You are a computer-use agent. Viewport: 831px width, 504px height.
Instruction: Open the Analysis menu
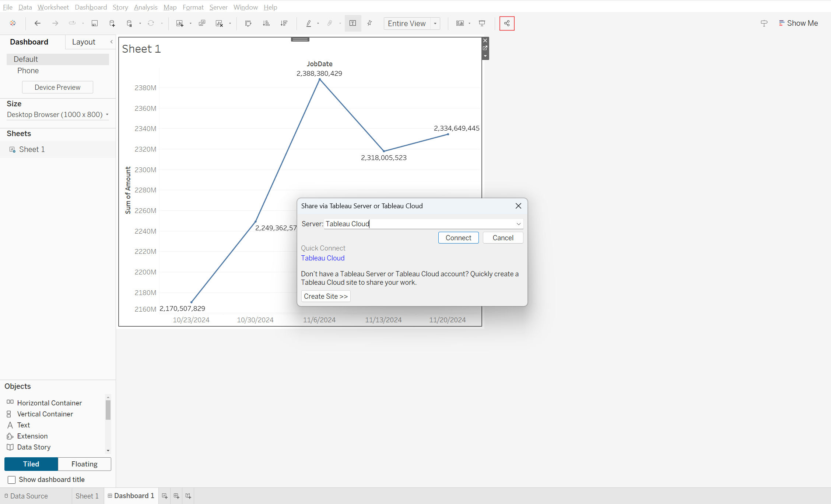[145, 7]
